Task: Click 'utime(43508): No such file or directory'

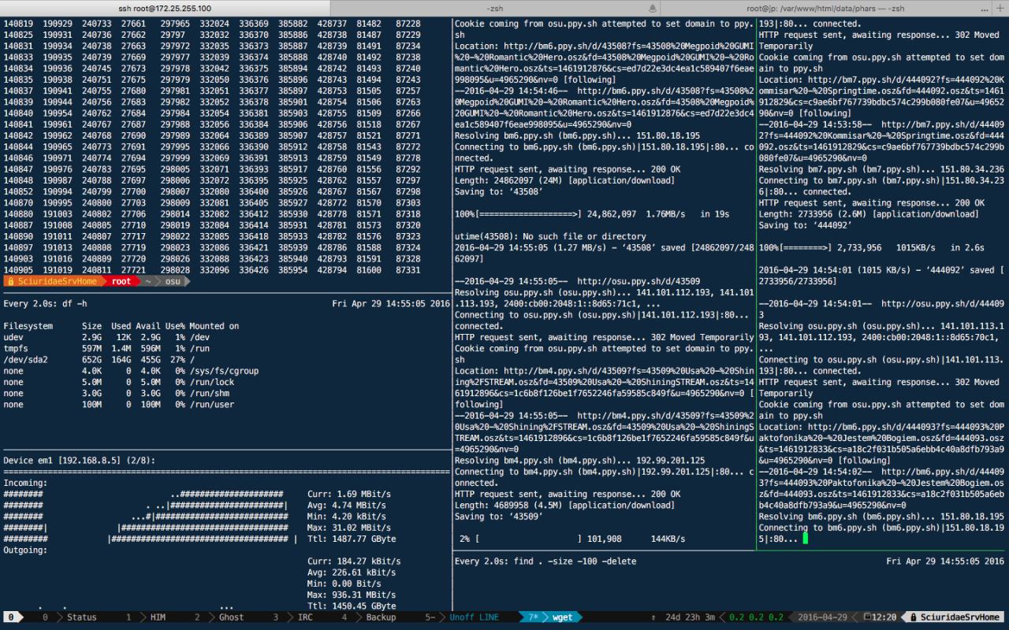Action: pos(550,236)
